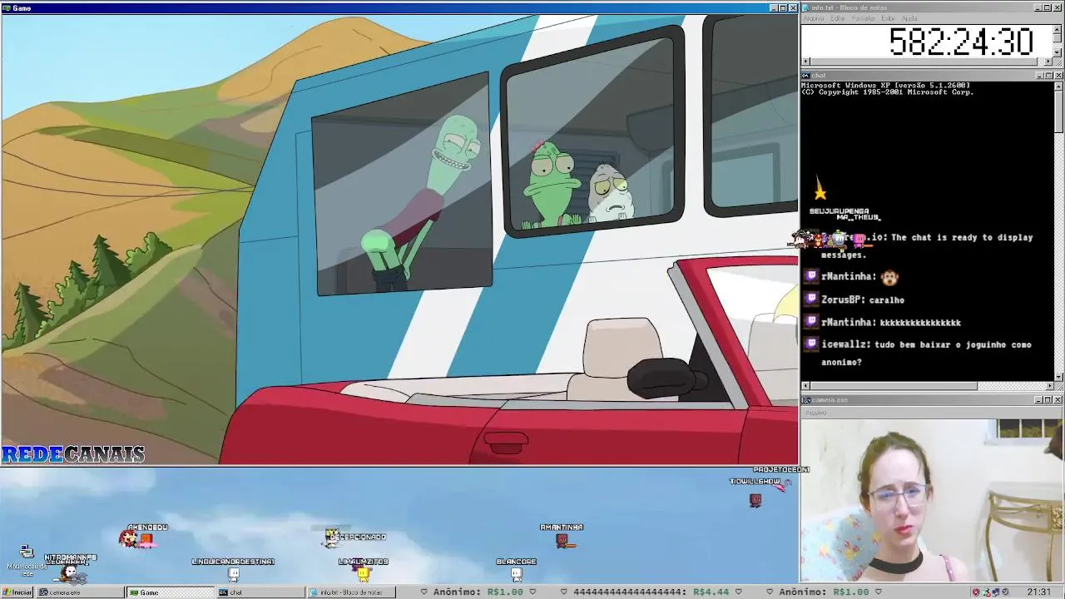Click the cmd icon in chat title bar
Screen dimensions: 1065x599
click(806, 76)
